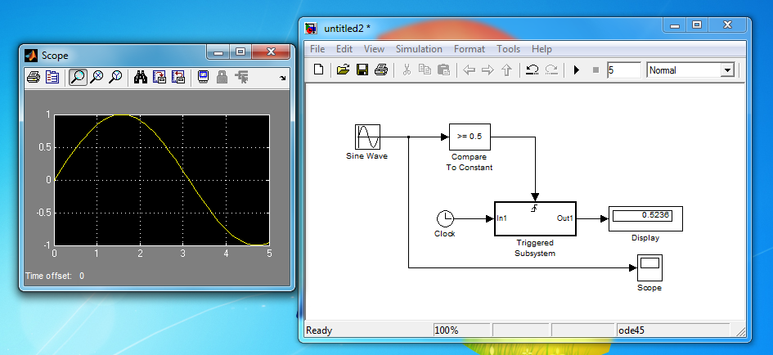
Task: Click the simulation stop time field
Action: [623, 70]
